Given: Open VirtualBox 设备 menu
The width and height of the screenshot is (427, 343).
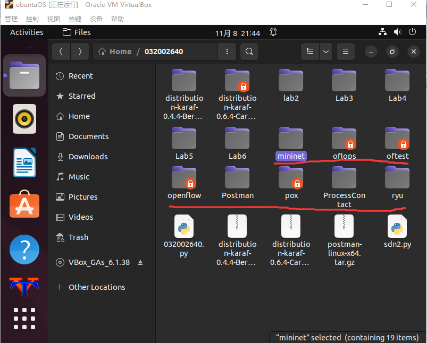Looking at the screenshot, I should pyautogui.click(x=96, y=19).
